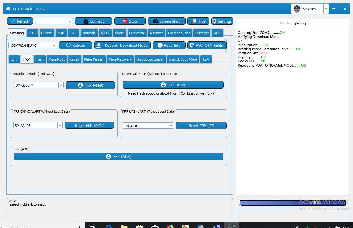The height and width of the screenshot is (228, 353).
Task: Click the Refresh arrows icon
Action: [13, 21]
